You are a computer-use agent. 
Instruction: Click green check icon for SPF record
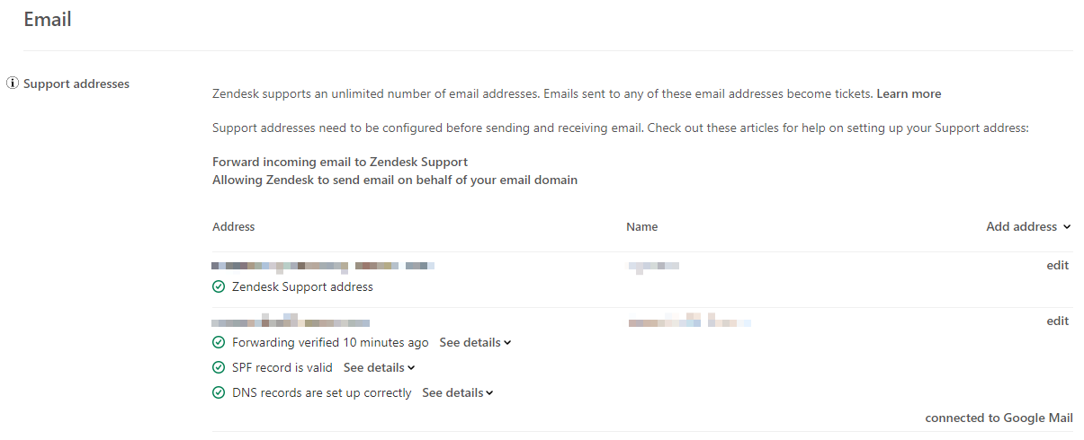click(219, 367)
